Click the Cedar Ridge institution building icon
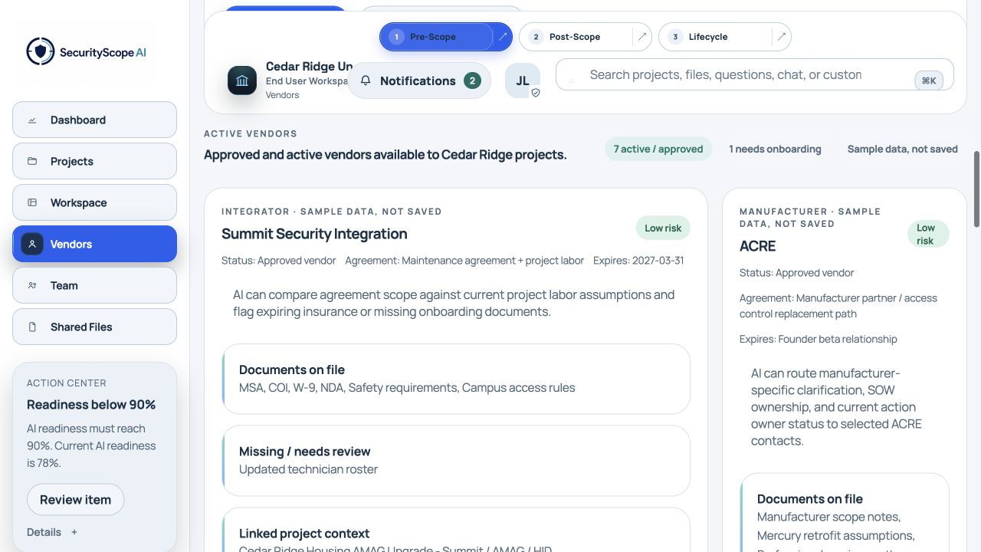The height and width of the screenshot is (552, 981). [x=242, y=80]
